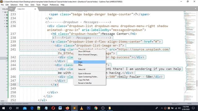
Task: Switch to Sublime Text taskbar icon
Action: [75, 108]
